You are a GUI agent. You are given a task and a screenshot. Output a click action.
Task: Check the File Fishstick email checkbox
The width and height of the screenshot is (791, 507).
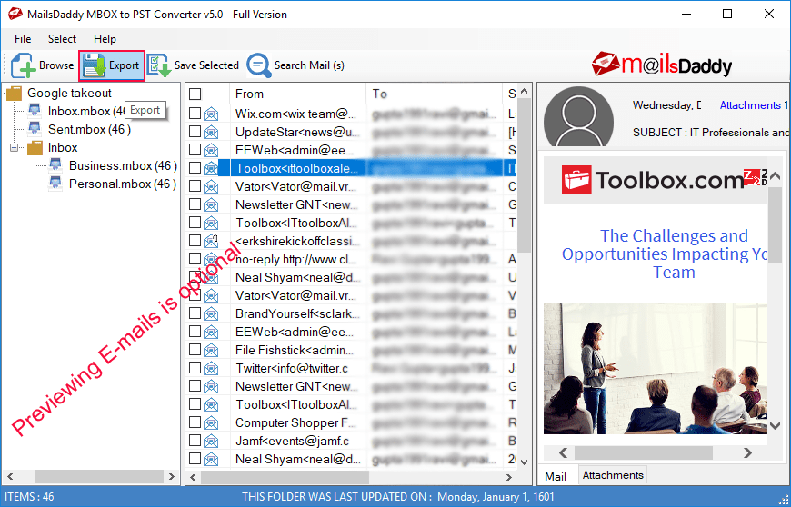pos(195,349)
